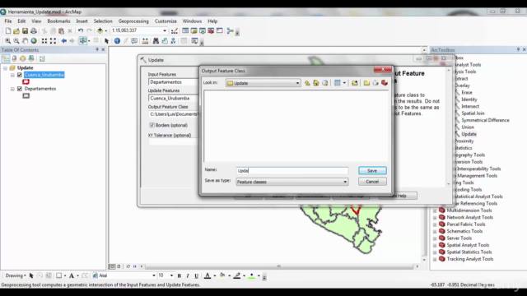The image size is (527, 296).
Task: Choose the Select Elements arrow tool
Action: coord(106,41)
